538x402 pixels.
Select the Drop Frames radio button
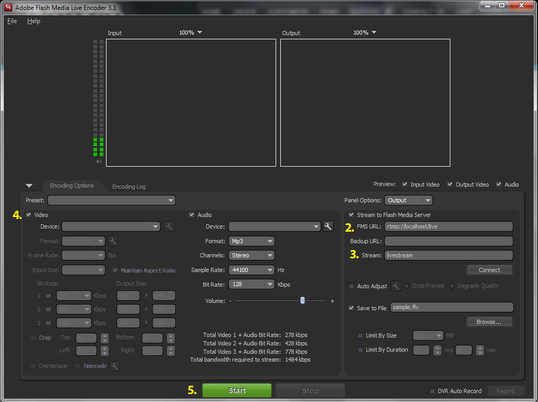[x=407, y=286]
